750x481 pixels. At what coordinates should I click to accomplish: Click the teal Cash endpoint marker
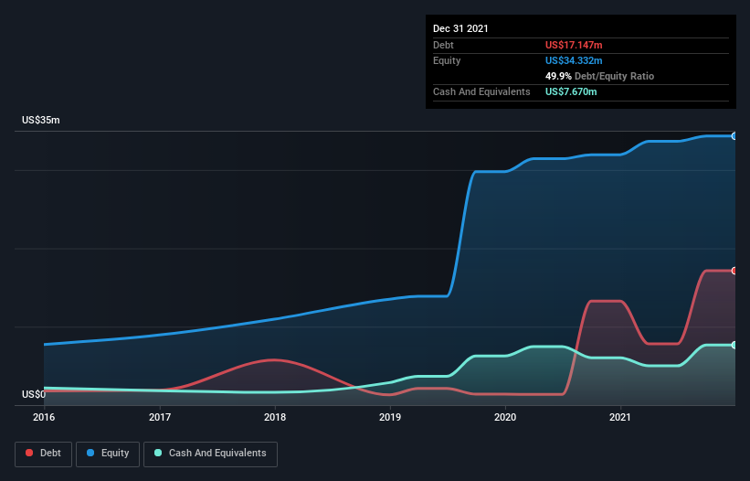tap(734, 345)
